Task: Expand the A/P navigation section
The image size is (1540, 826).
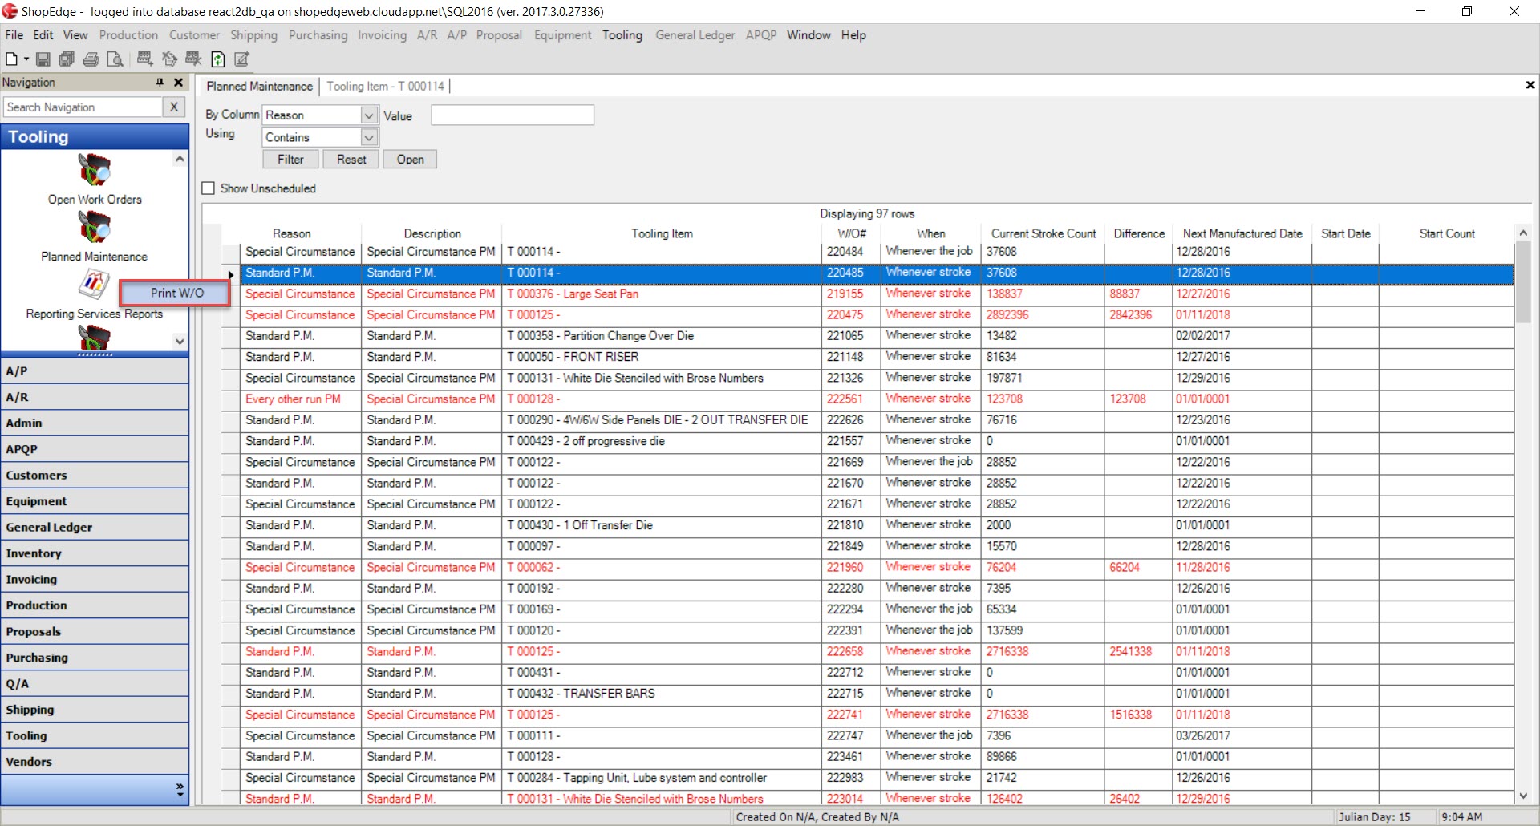Action: [x=95, y=371]
